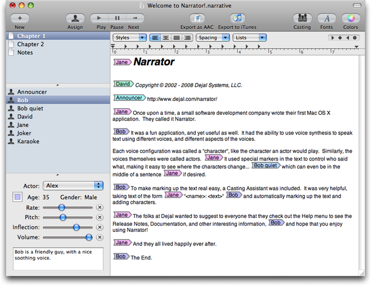Click the document icon in title bar

[x=142, y=6]
